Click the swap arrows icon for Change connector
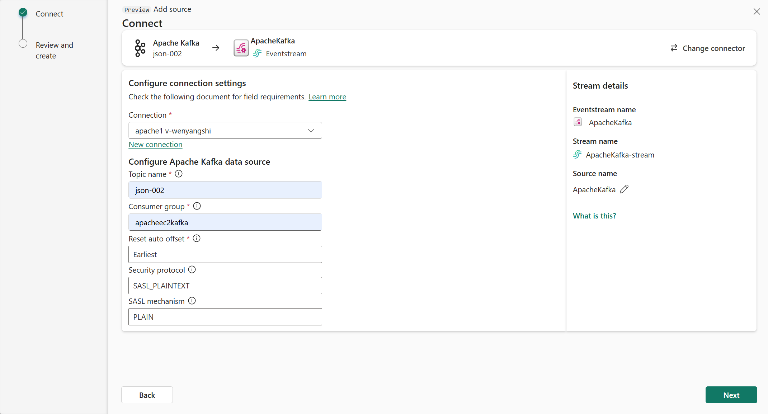Viewport: 768px width, 414px height. pyautogui.click(x=674, y=48)
